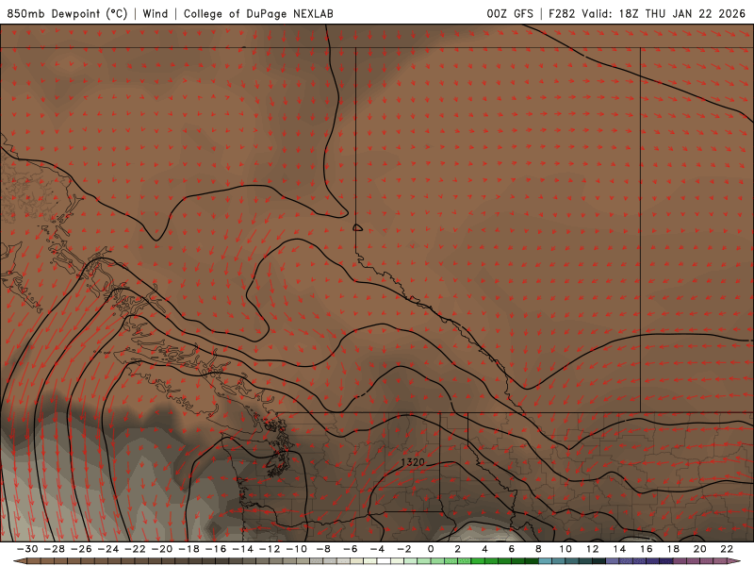754x566 pixels.
Task: Click the teal swatch below label 8
Action: coord(546,561)
